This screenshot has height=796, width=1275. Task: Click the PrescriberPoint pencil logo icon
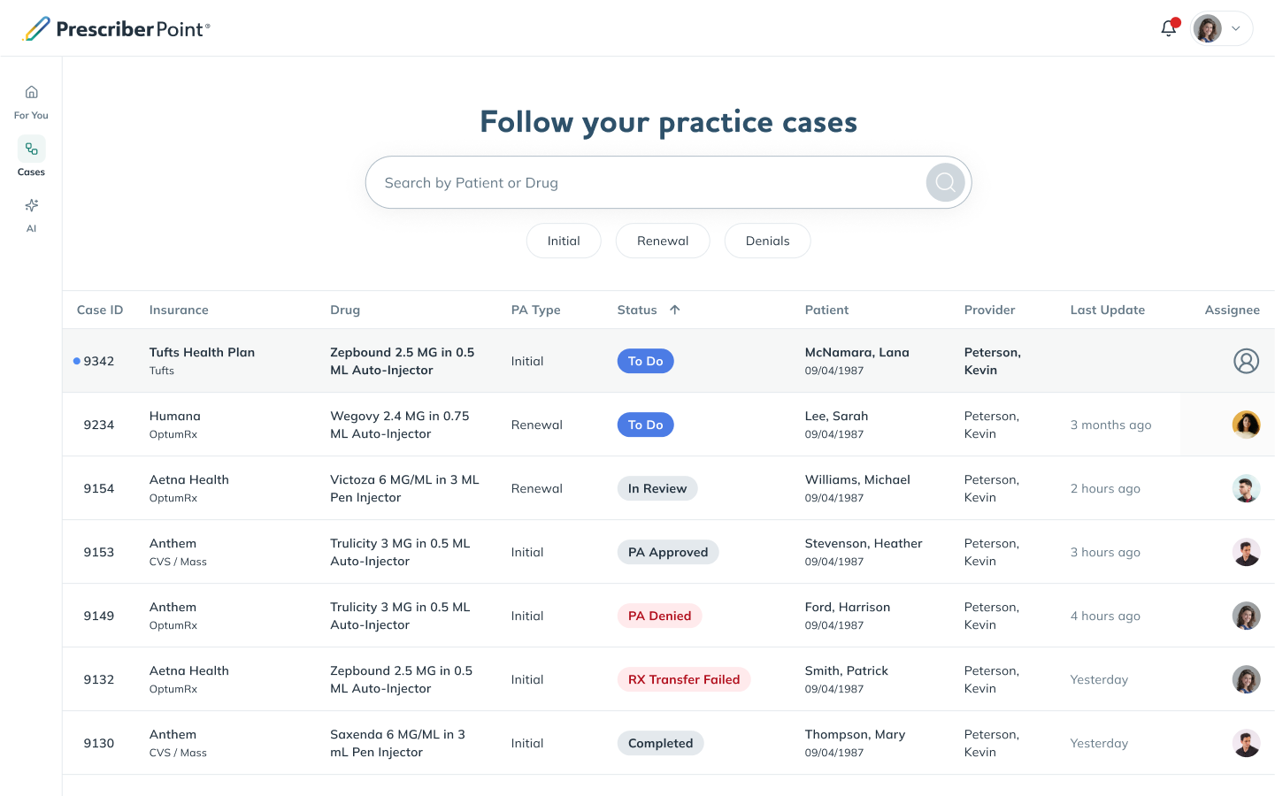tap(35, 27)
